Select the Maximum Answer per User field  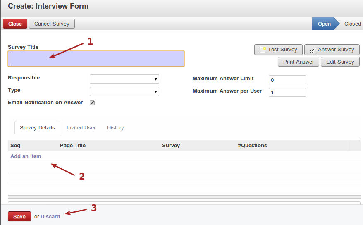click(287, 92)
